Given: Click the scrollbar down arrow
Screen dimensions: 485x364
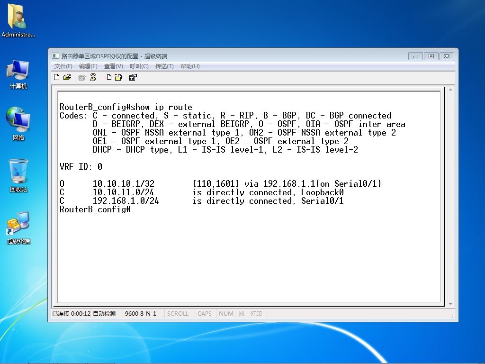Looking at the screenshot, I should (x=450, y=304).
